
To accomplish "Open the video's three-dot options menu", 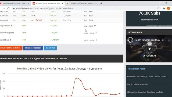I will coord(168,40).
